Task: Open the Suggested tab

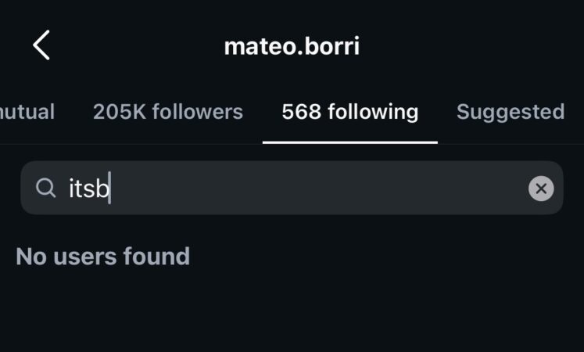Action: click(x=511, y=112)
